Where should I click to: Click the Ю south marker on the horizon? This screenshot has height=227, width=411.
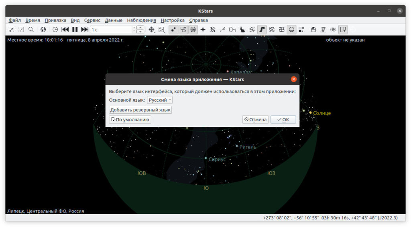click(206, 188)
